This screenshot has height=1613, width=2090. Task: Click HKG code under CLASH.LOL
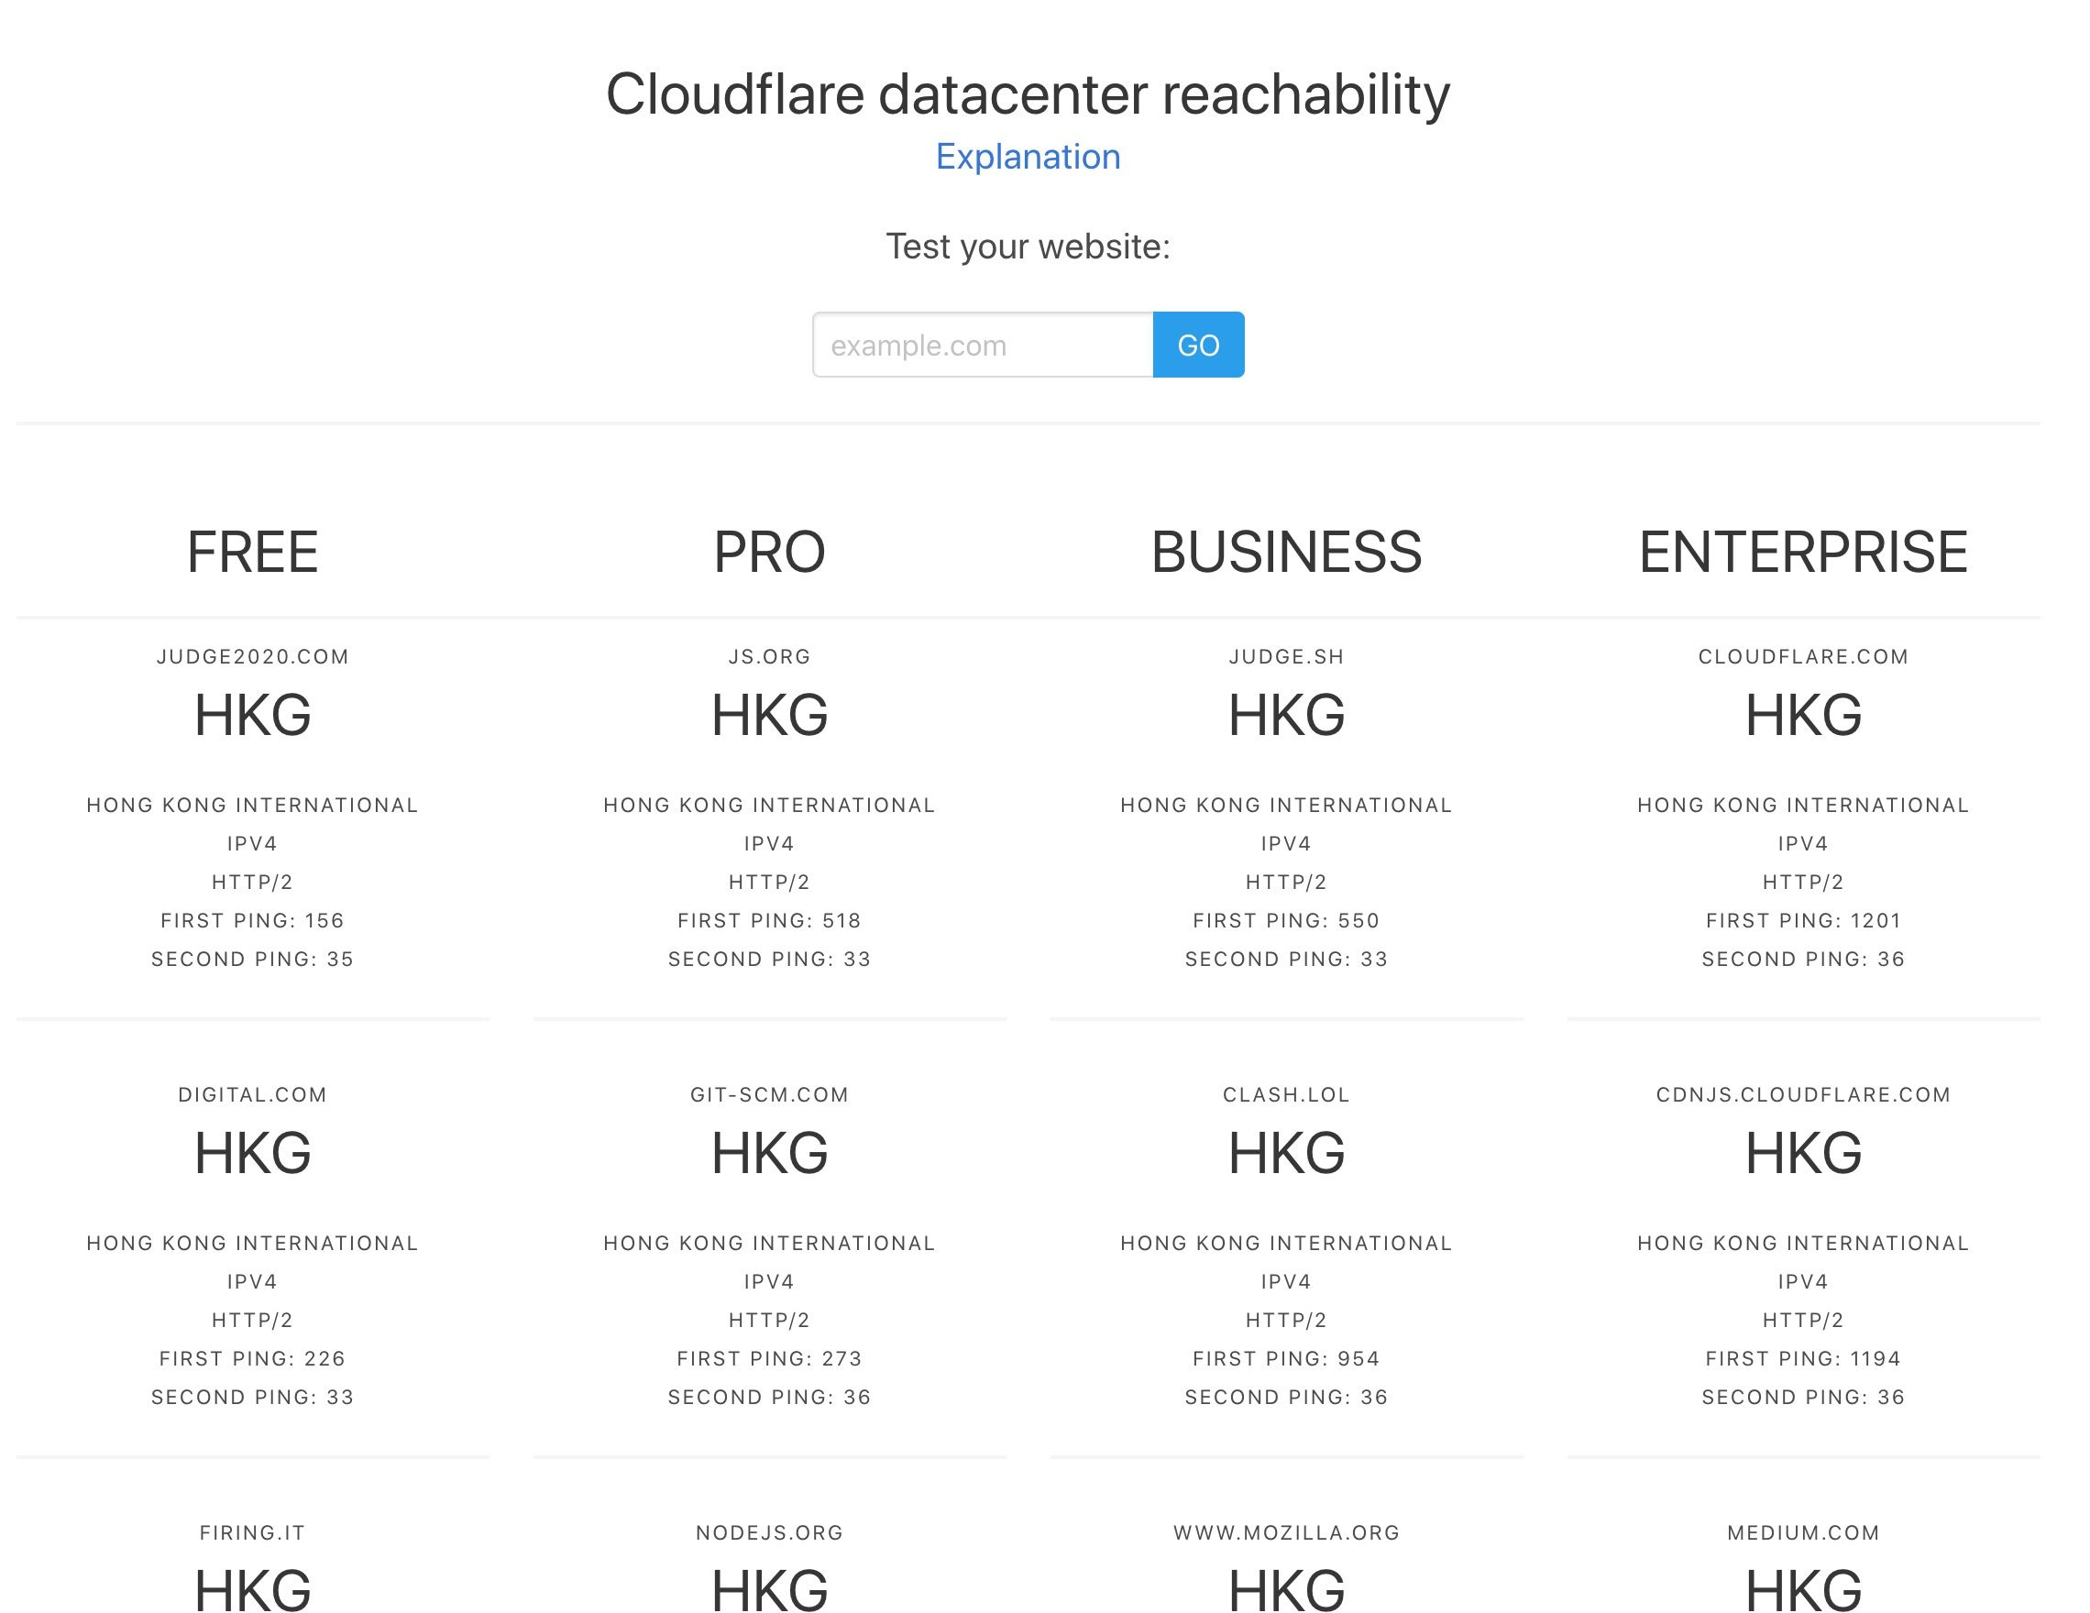click(1286, 1154)
